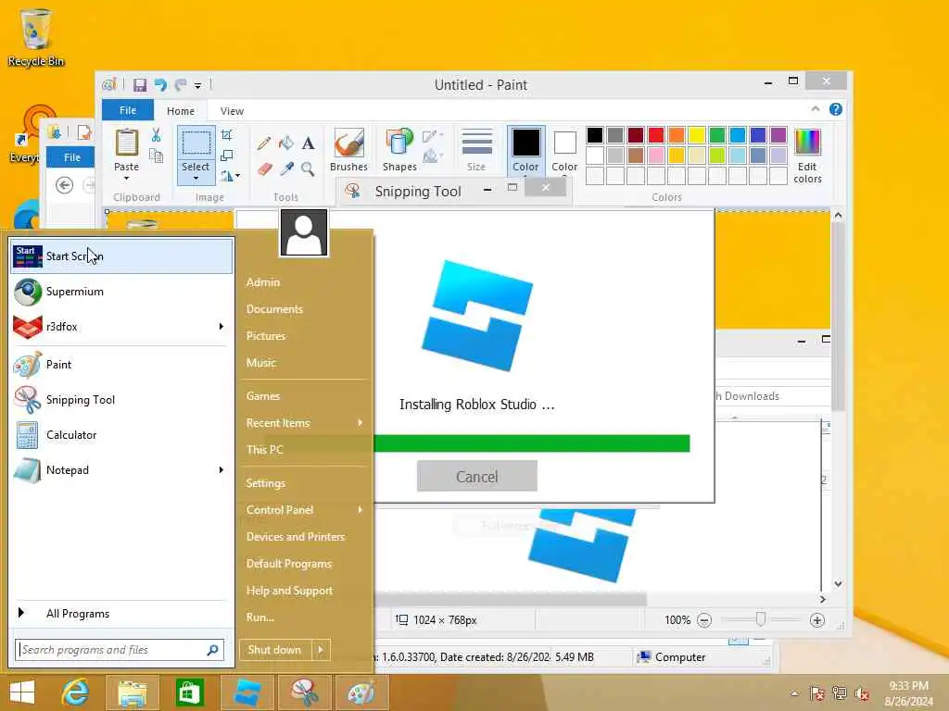Expand the Paste dropdown arrow
Viewport: 949px width, 711px height.
pyautogui.click(x=126, y=179)
